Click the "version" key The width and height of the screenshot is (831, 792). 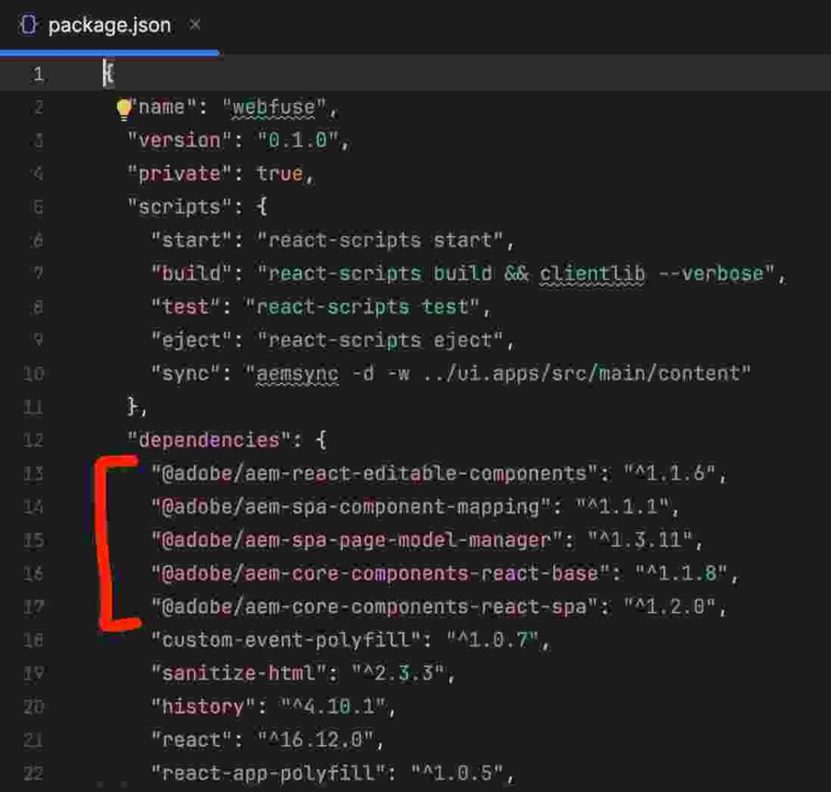(x=179, y=141)
